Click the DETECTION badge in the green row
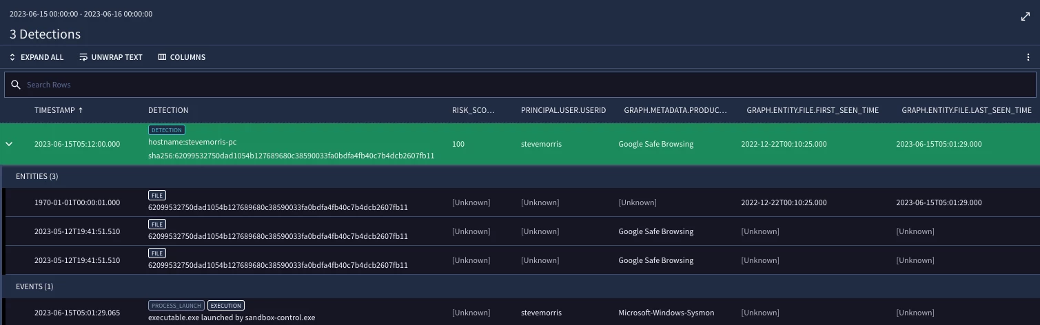Screen dimensions: 1040x325 coord(166,129)
